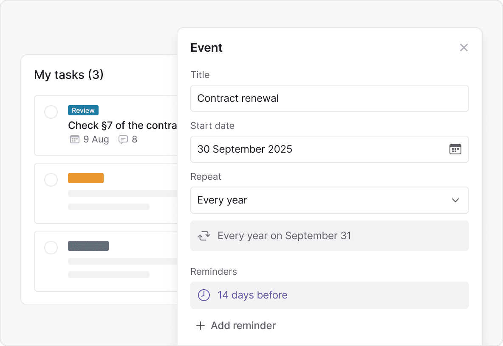The image size is (503, 346).
Task: Click the plus icon for Add reminder
Action: tap(200, 326)
